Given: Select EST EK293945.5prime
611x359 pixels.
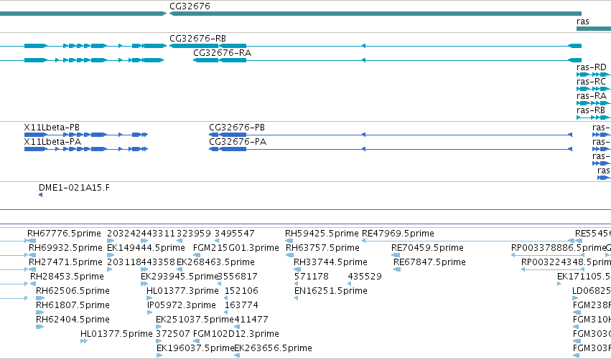Looking at the screenshot, I should pyautogui.click(x=179, y=277).
